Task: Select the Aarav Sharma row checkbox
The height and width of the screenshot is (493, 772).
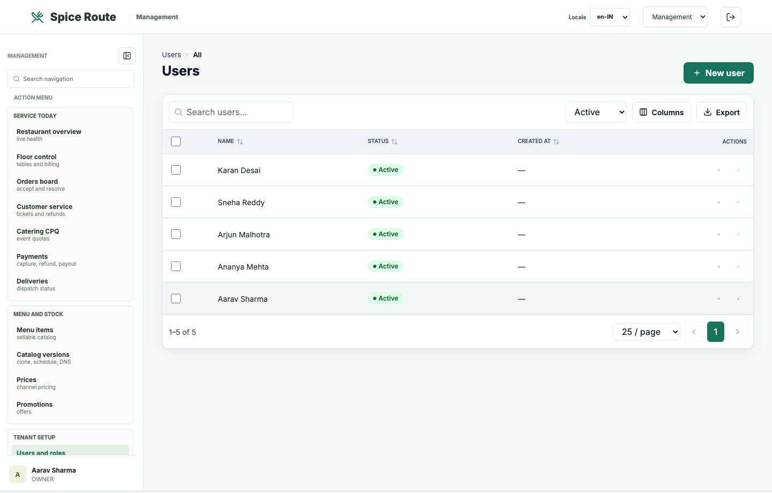Action: click(x=176, y=298)
